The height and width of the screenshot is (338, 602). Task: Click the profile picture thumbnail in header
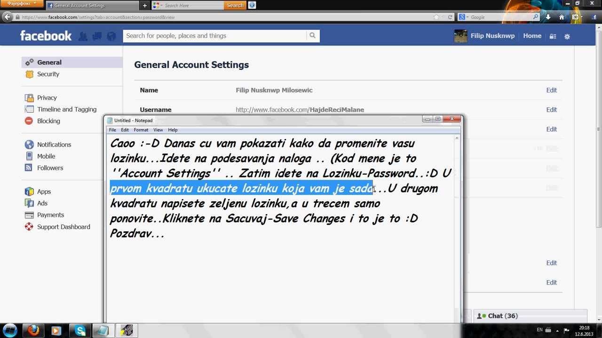[x=460, y=36]
